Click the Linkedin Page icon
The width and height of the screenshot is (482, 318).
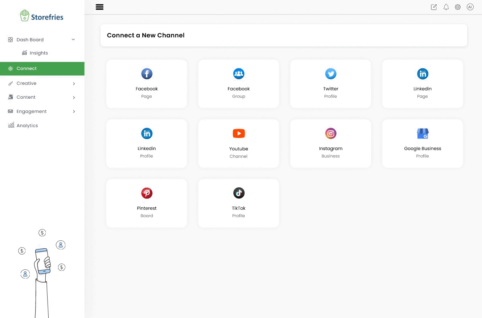[422, 74]
